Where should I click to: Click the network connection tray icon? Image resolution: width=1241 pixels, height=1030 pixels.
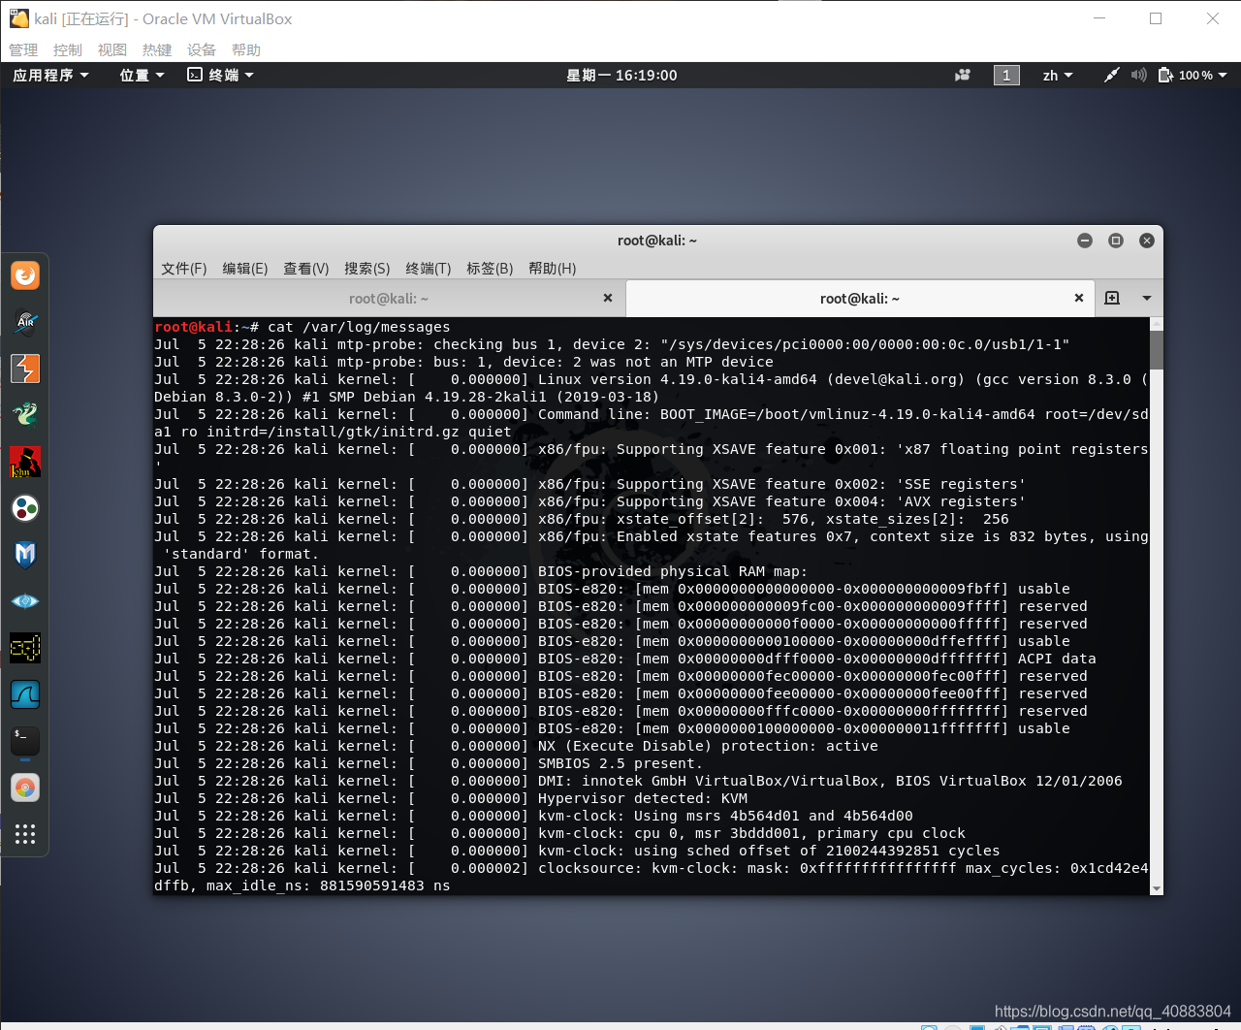click(x=1112, y=75)
